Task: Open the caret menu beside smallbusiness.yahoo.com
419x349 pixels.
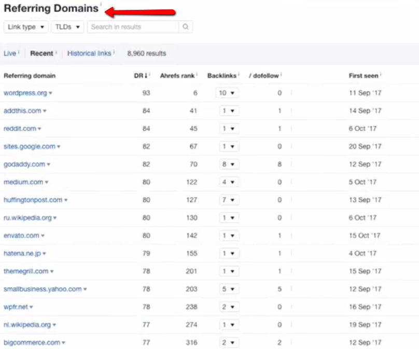Action: [85, 289]
